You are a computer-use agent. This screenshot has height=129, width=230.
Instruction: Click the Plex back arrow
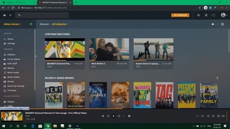pos(10,15)
